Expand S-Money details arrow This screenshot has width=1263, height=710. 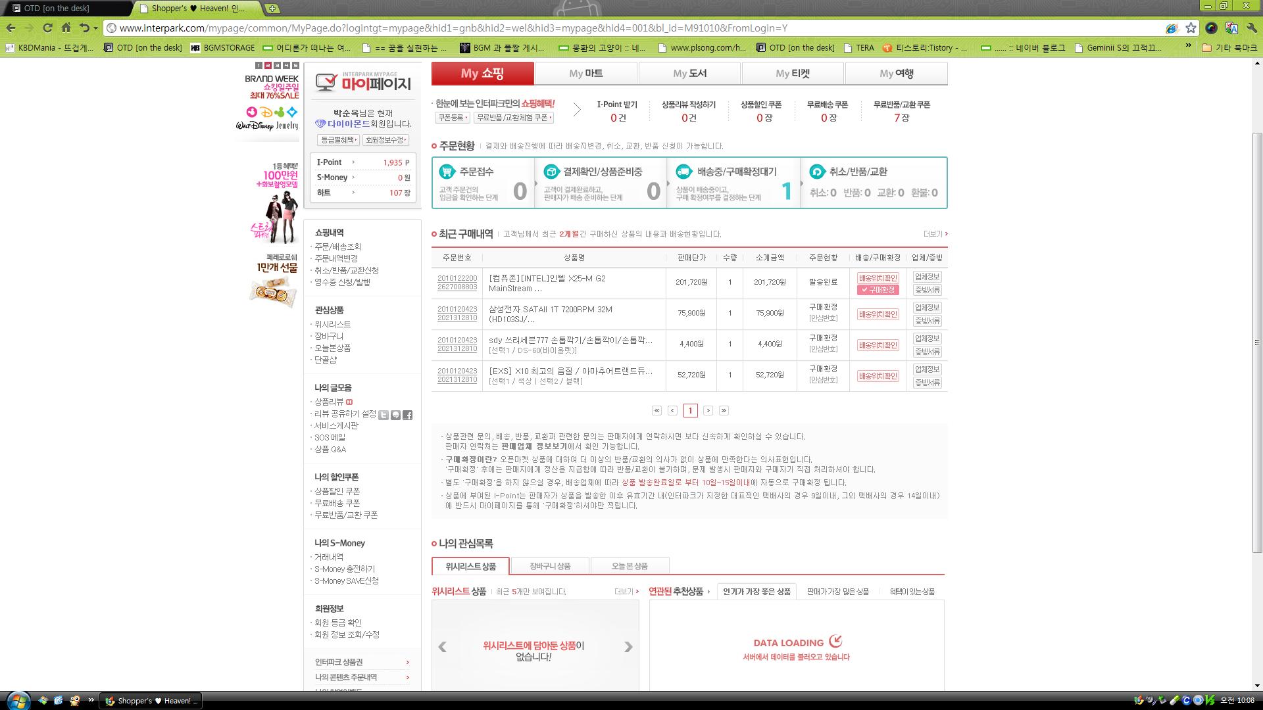click(353, 177)
